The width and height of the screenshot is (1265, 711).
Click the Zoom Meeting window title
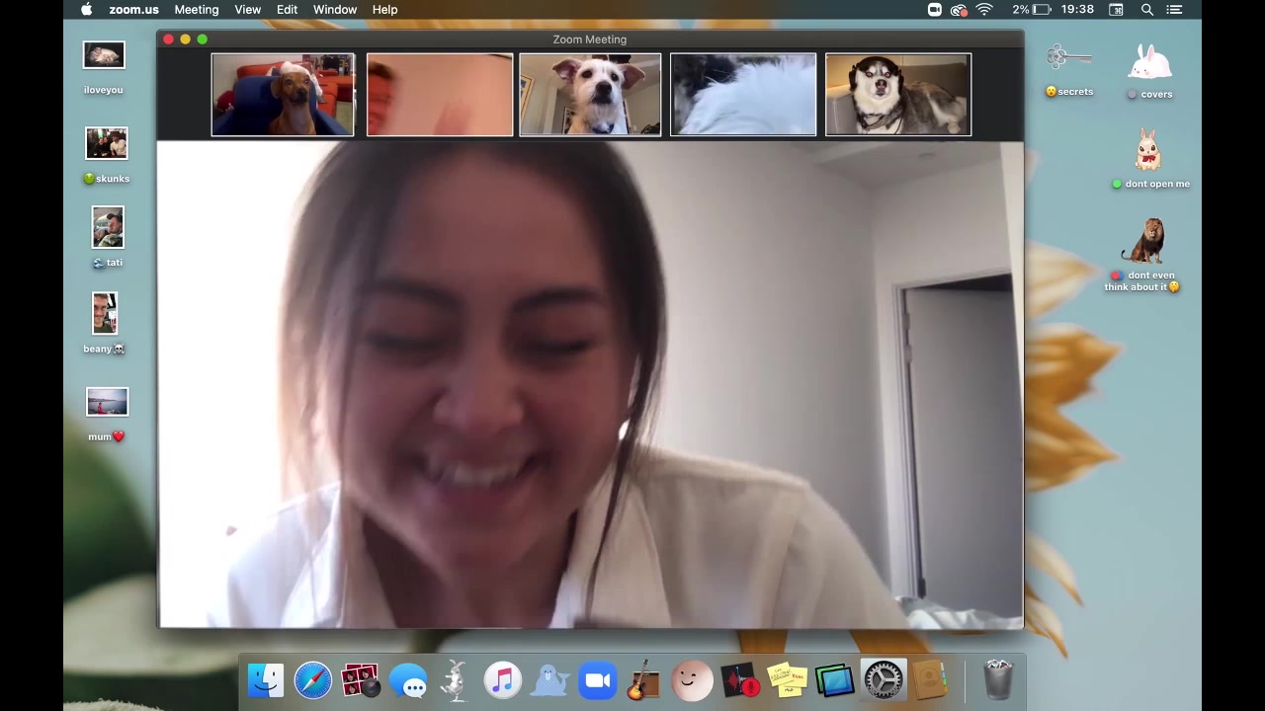click(x=590, y=39)
